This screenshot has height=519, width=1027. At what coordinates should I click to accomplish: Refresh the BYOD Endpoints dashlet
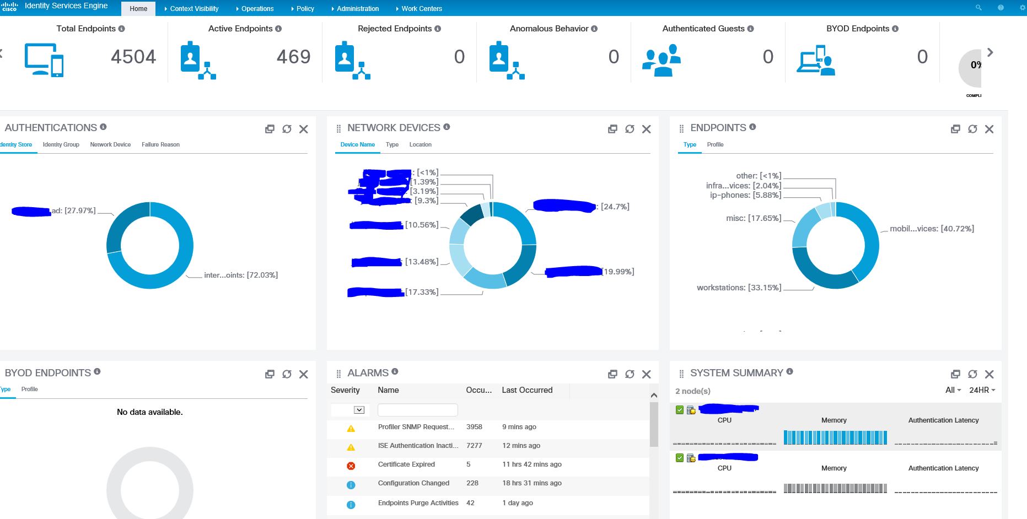287,374
